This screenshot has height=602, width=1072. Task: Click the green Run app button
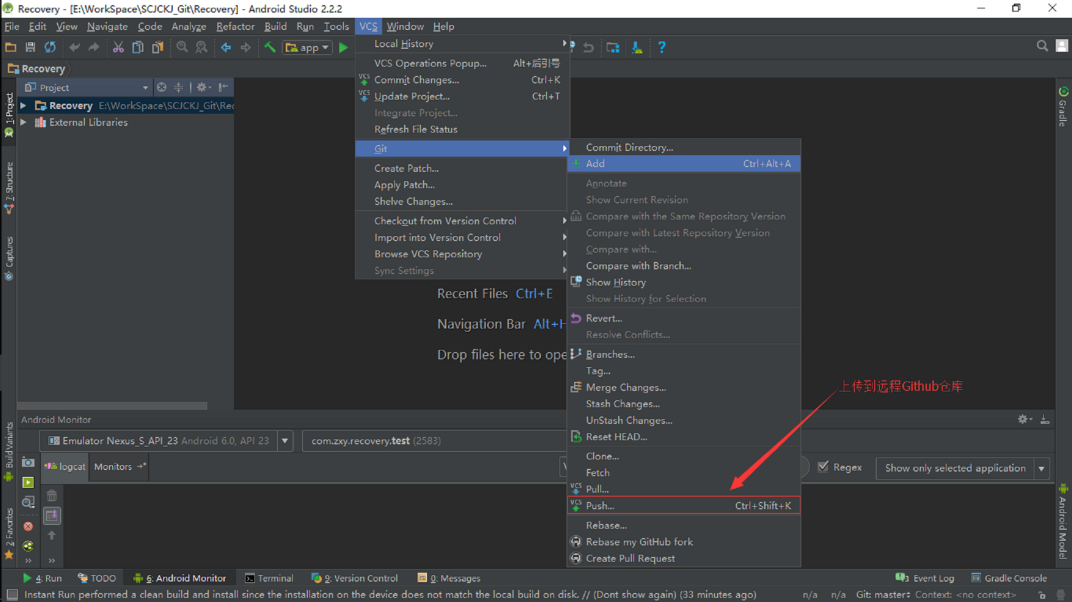tap(343, 47)
